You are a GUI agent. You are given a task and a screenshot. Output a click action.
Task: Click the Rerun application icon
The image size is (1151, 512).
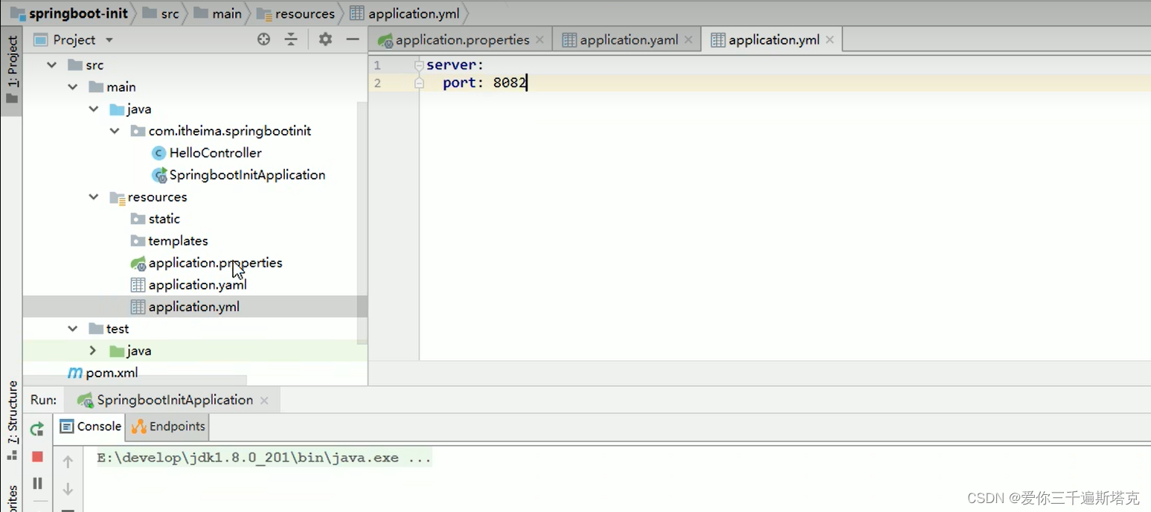tap(37, 429)
